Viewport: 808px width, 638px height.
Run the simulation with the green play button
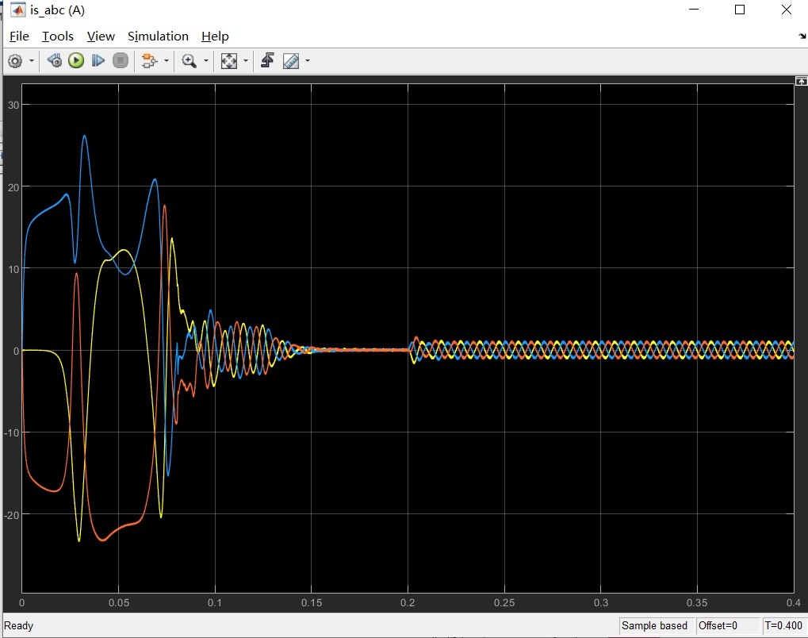click(x=76, y=61)
